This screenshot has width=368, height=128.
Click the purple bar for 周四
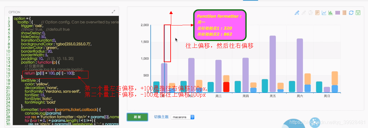click(246, 75)
